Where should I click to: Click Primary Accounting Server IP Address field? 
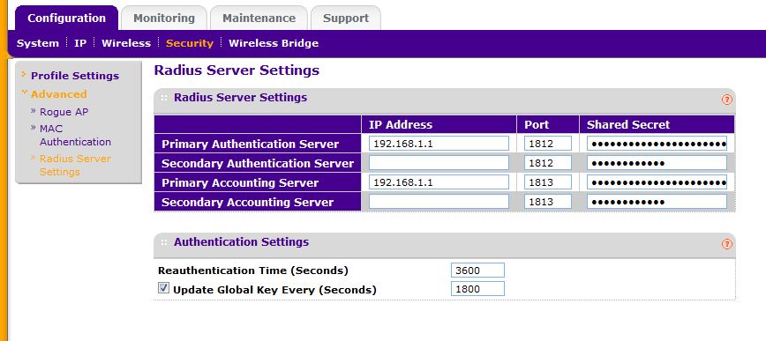point(439,182)
